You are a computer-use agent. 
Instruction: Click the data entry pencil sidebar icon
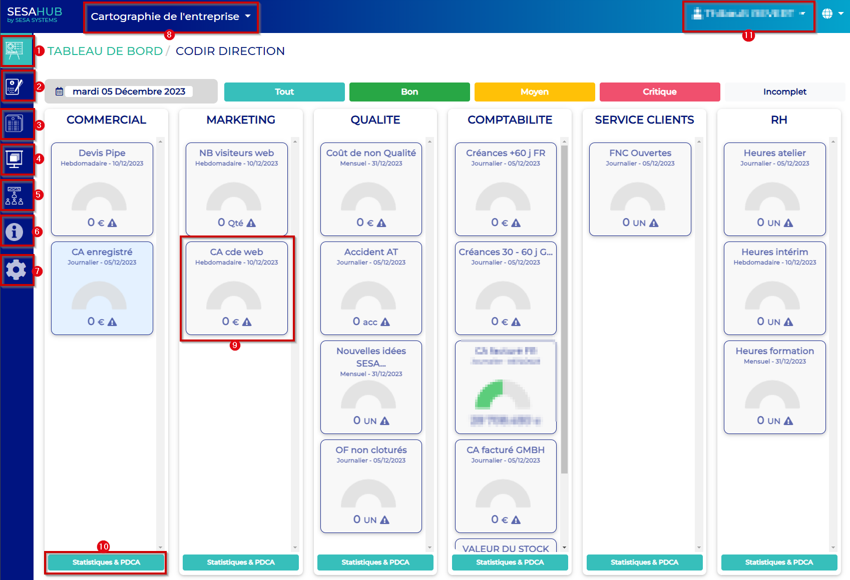coord(15,86)
